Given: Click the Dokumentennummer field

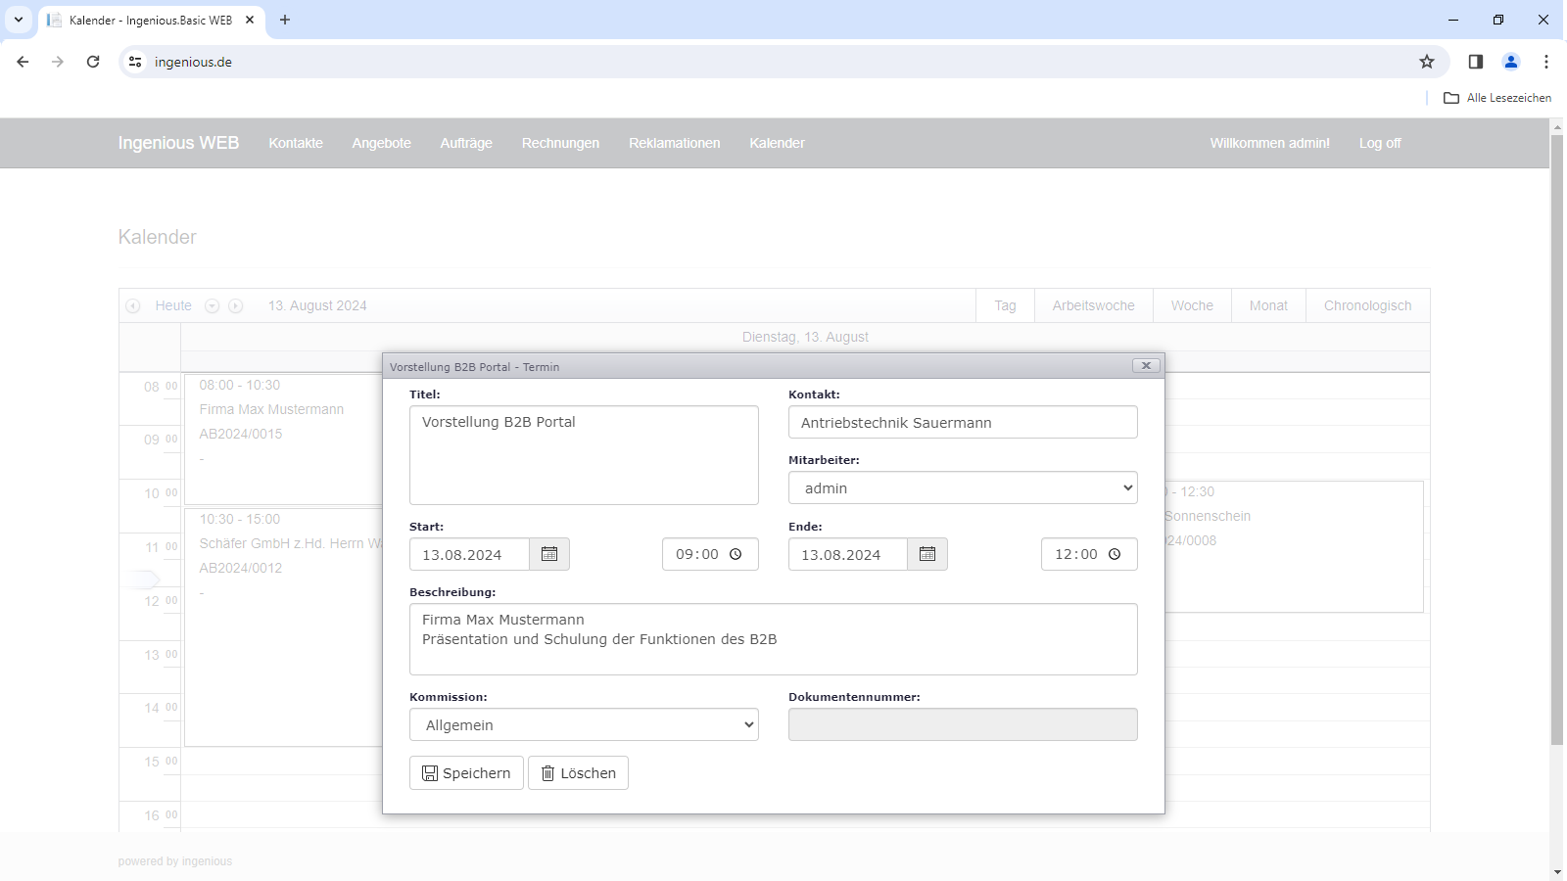Looking at the screenshot, I should click(963, 724).
